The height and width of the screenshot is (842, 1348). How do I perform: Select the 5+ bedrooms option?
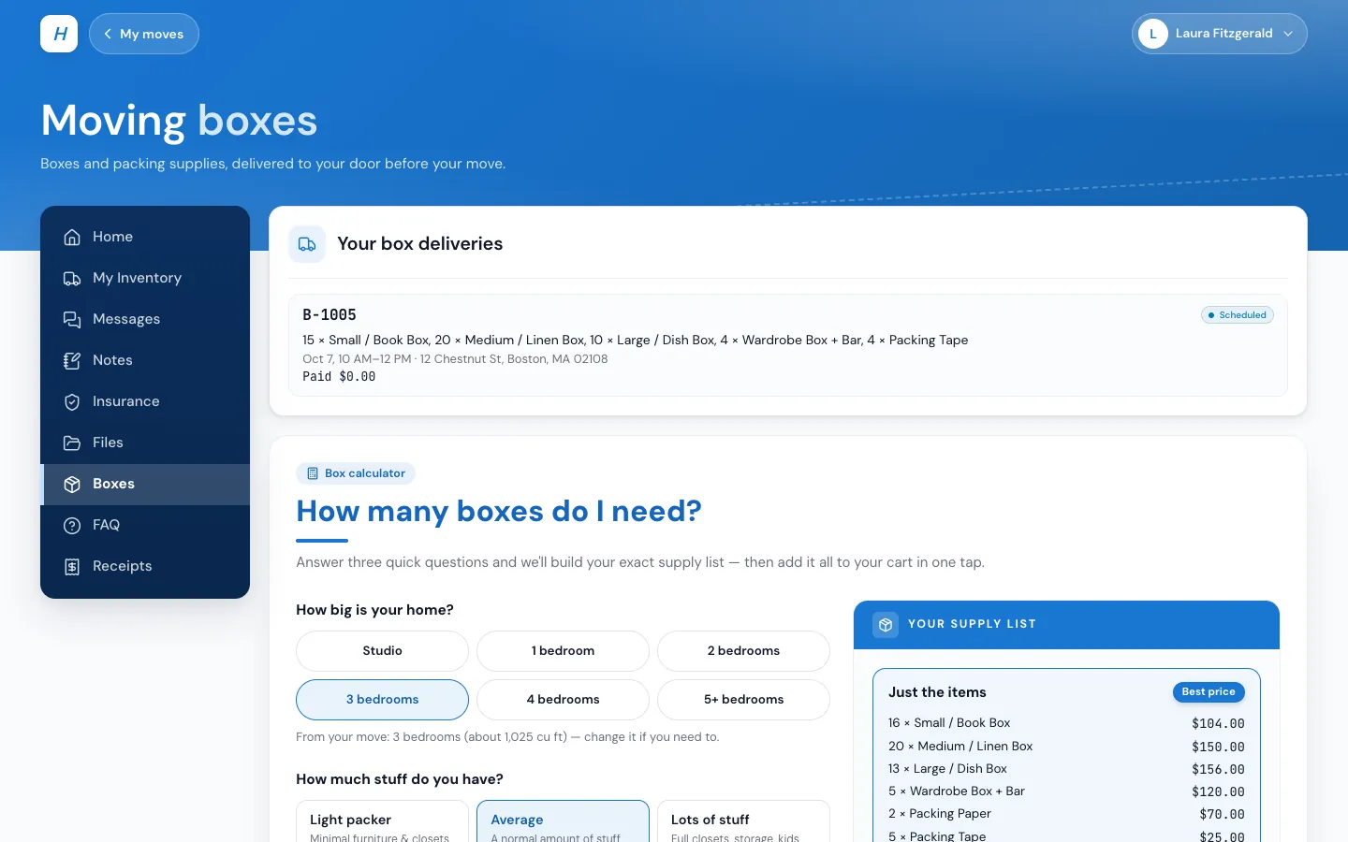pyautogui.click(x=743, y=700)
